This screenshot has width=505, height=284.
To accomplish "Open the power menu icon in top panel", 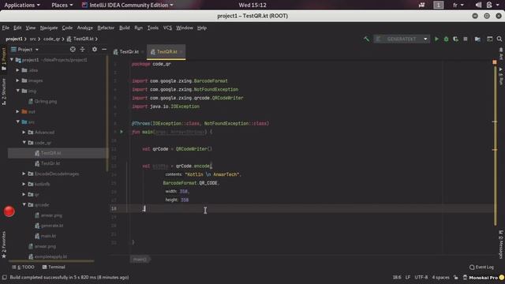I will point(489,5).
